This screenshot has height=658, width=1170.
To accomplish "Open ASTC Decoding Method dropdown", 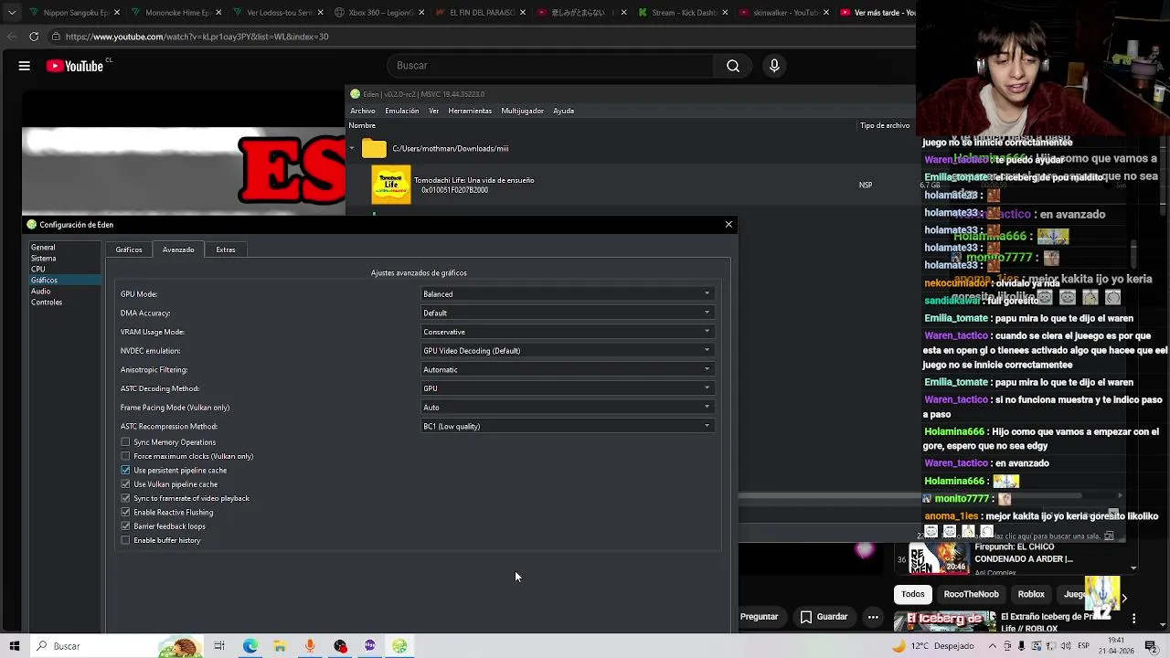I will 567,388.
